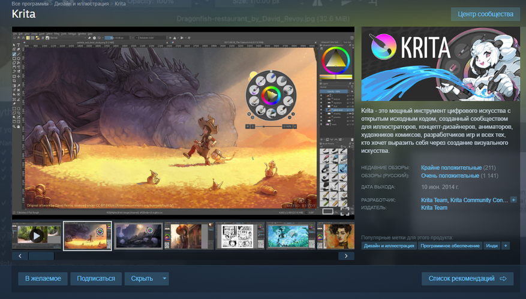The image size is (526, 299).
Task: Click the "ОБЗОРЫ (РУССКИЙ):" label
Action: coord(385,176)
